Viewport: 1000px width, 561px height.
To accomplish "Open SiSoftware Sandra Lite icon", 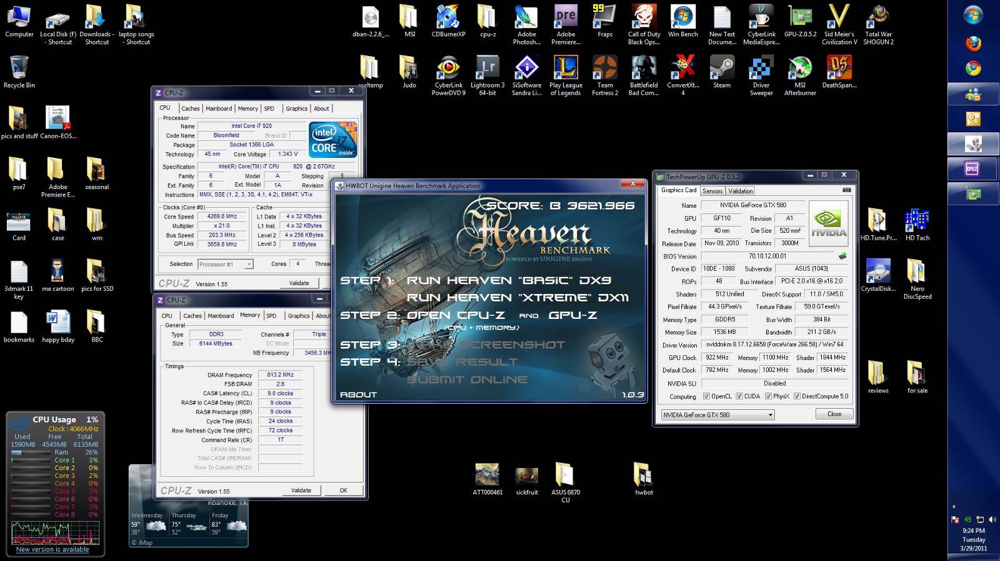I will [x=526, y=76].
